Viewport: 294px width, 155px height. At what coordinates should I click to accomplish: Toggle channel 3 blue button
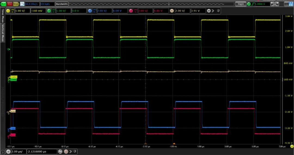[90, 11]
